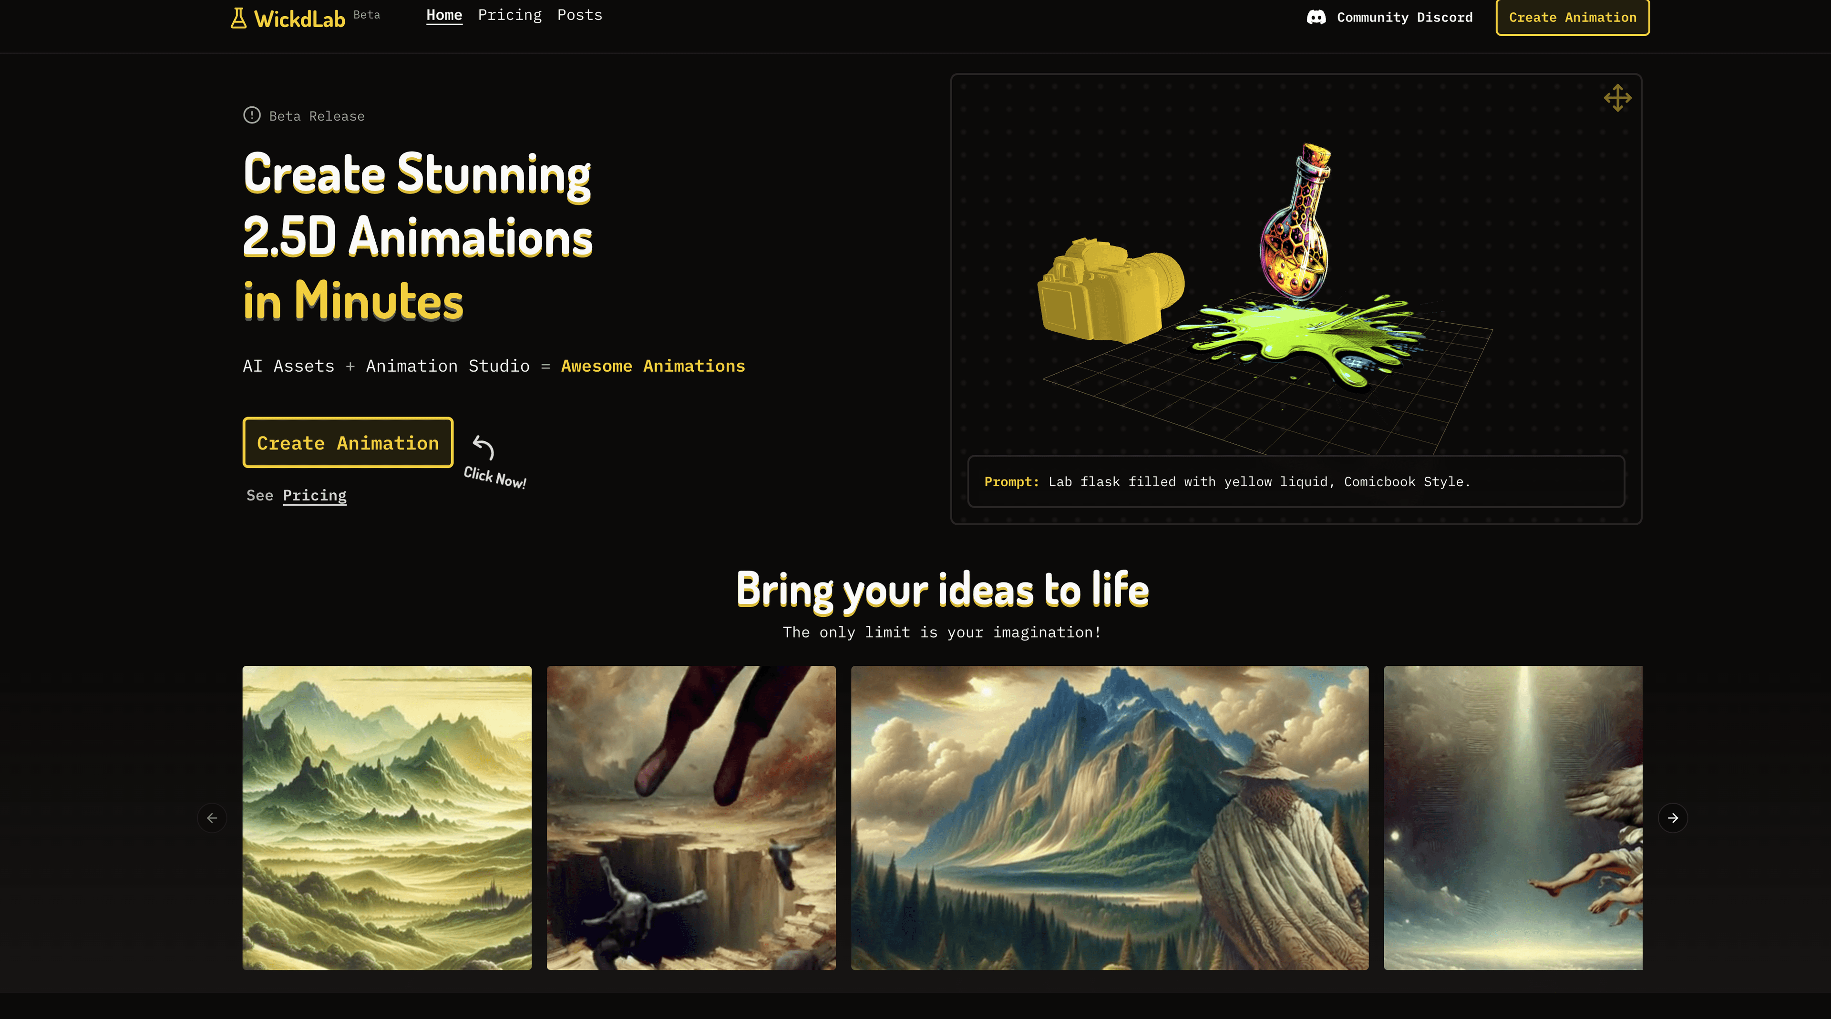Click the WickdLab flask logo icon
This screenshot has width=1831, height=1019.
click(239, 17)
